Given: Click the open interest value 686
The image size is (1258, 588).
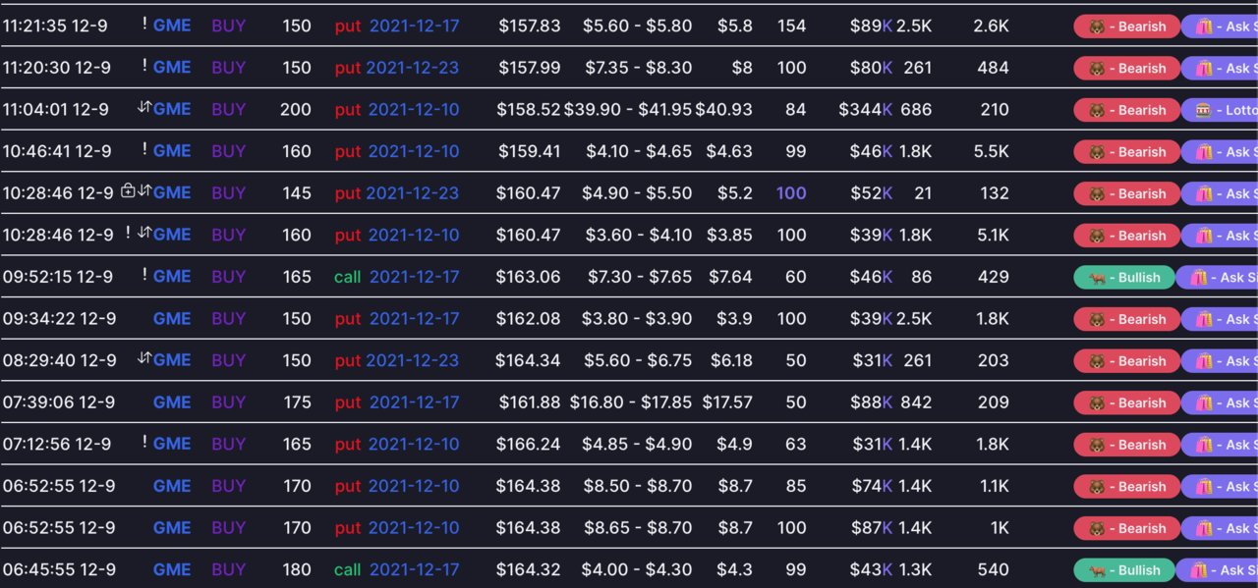Looking at the screenshot, I should pos(916,109).
